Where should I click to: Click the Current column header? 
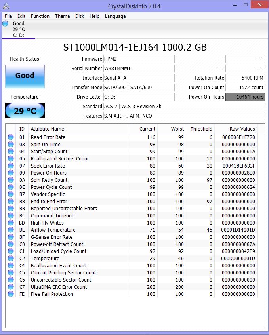(x=143, y=129)
